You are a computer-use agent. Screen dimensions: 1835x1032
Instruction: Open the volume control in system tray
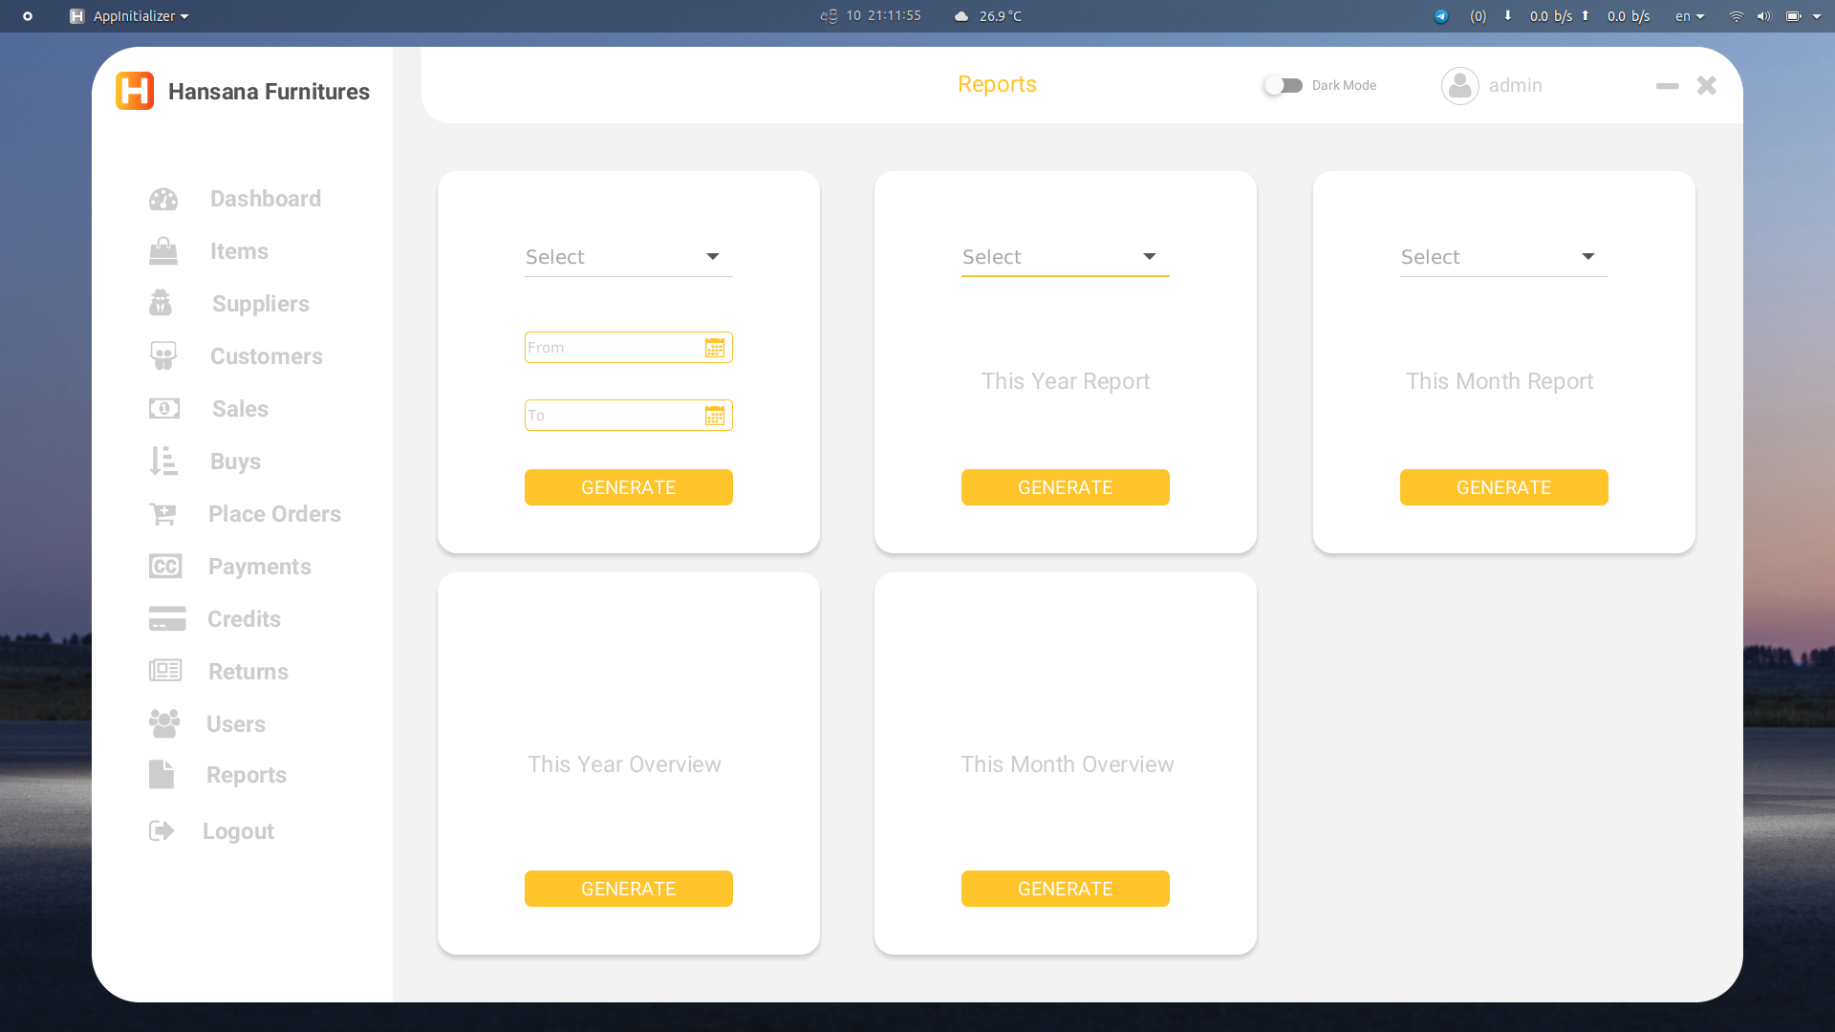click(x=1763, y=16)
